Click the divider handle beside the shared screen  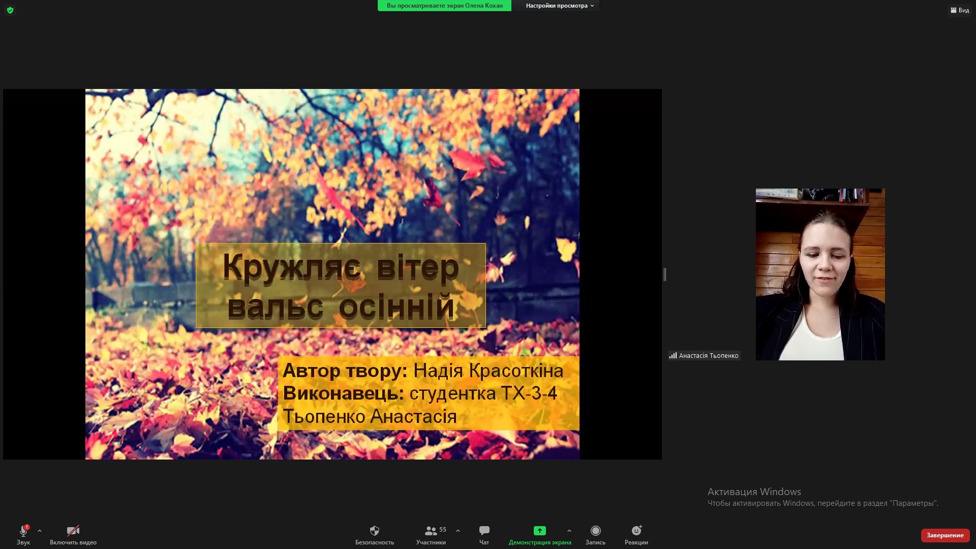pos(665,274)
